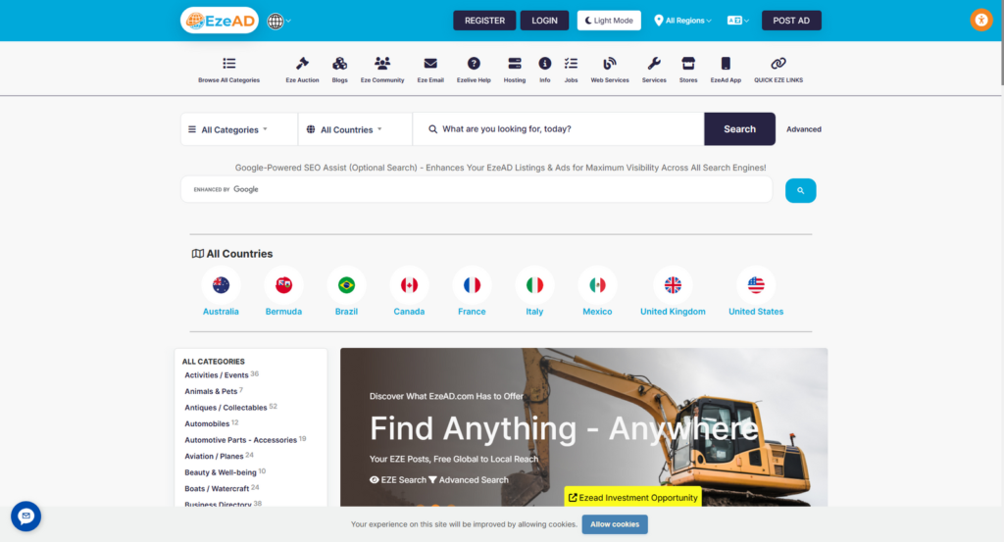
Task: Open the Stores shop icon
Action: (x=688, y=64)
